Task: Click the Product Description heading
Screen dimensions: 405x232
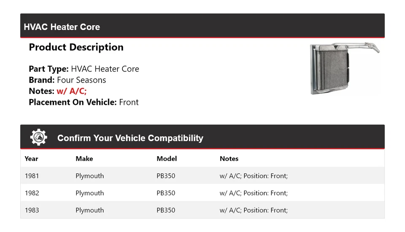Action: (x=76, y=47)
